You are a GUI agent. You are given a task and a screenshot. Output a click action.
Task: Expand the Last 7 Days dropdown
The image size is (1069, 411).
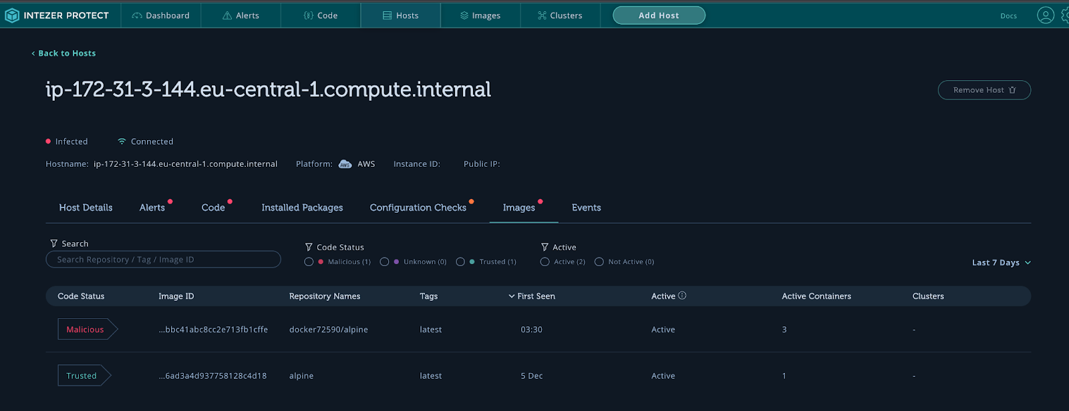(1001, 263)
